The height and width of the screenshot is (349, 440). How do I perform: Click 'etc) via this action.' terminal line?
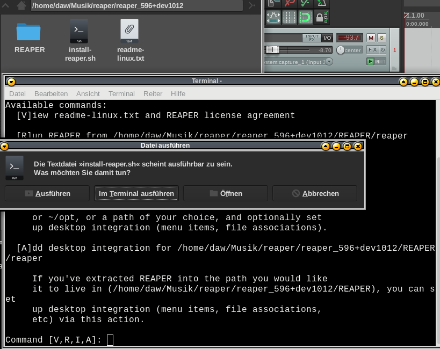click(x=88, y=319)
